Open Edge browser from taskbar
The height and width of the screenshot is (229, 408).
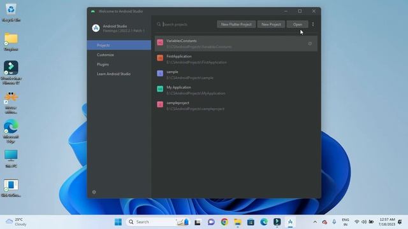pyautogui.click(x=264, y=222)
